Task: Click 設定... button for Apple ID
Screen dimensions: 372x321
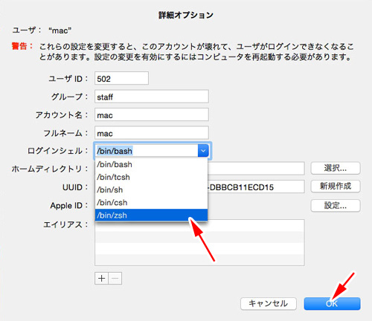Action: tap(336, 206)
